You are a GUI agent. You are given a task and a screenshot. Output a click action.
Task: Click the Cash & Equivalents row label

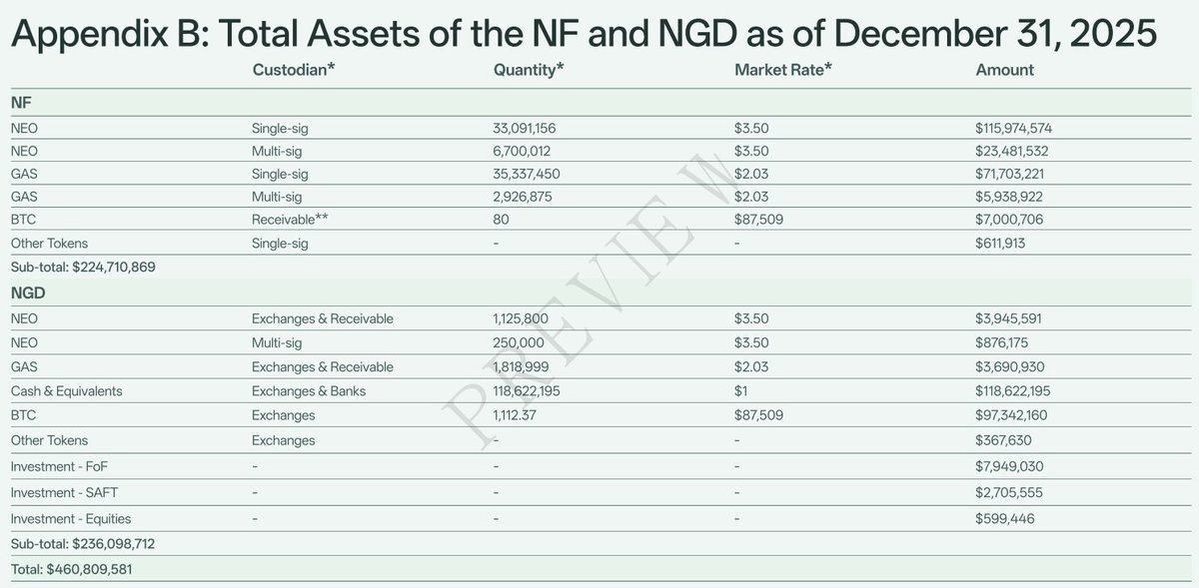[x=66, y=390]
